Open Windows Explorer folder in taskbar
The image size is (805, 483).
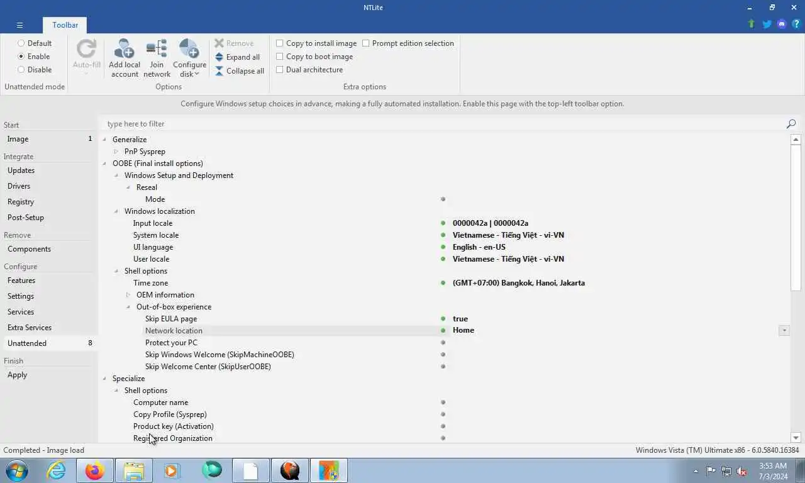click(x=134, y=470)
